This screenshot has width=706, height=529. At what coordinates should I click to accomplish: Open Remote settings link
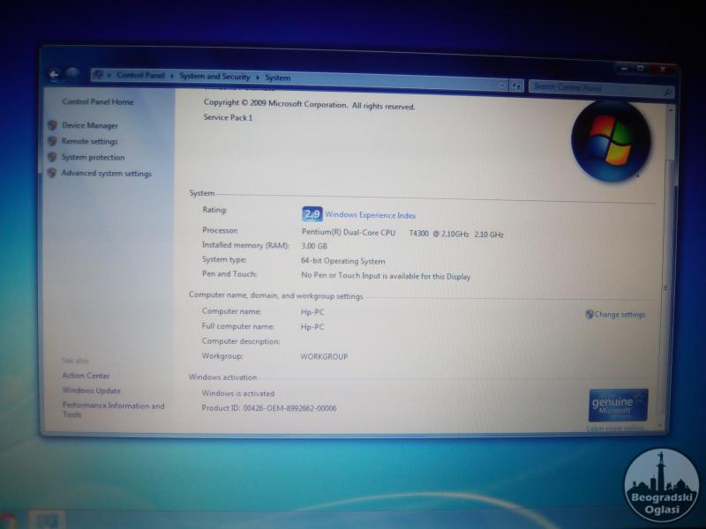pyautogui.click(x=89, y=141)
